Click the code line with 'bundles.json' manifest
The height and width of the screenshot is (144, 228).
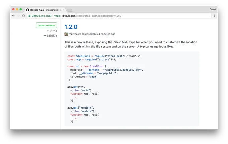107,70
